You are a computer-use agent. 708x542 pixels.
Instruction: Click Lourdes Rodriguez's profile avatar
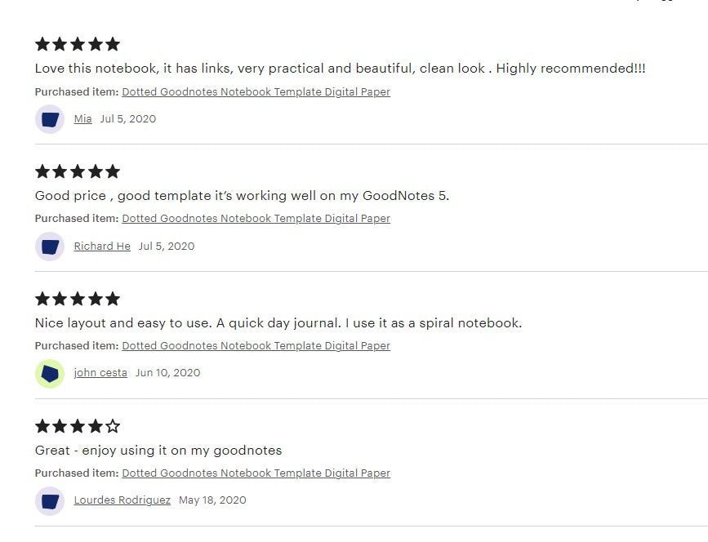50,500
